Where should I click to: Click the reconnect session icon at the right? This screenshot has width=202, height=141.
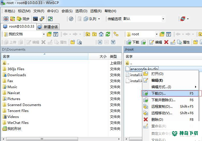(183, 19)
